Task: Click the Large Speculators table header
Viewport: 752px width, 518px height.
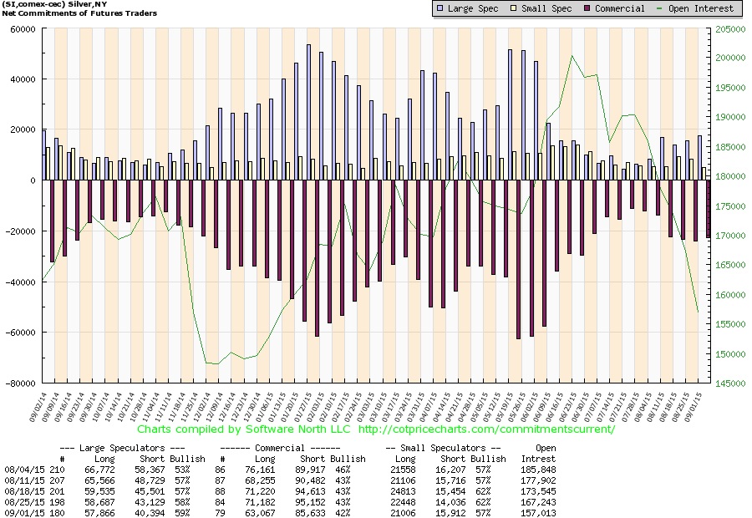Action: [122, 448]
